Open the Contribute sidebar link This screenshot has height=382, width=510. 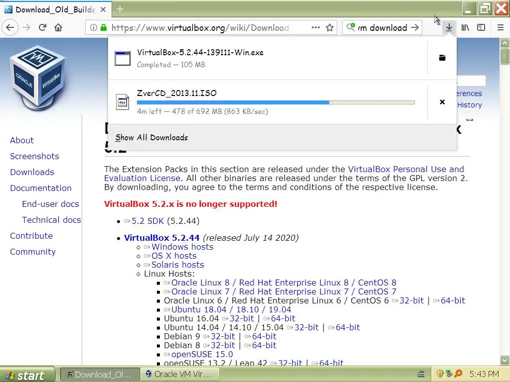(31, 236)
